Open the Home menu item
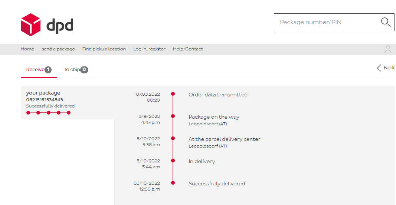This screenshot has width=396, height=205. 27,49
